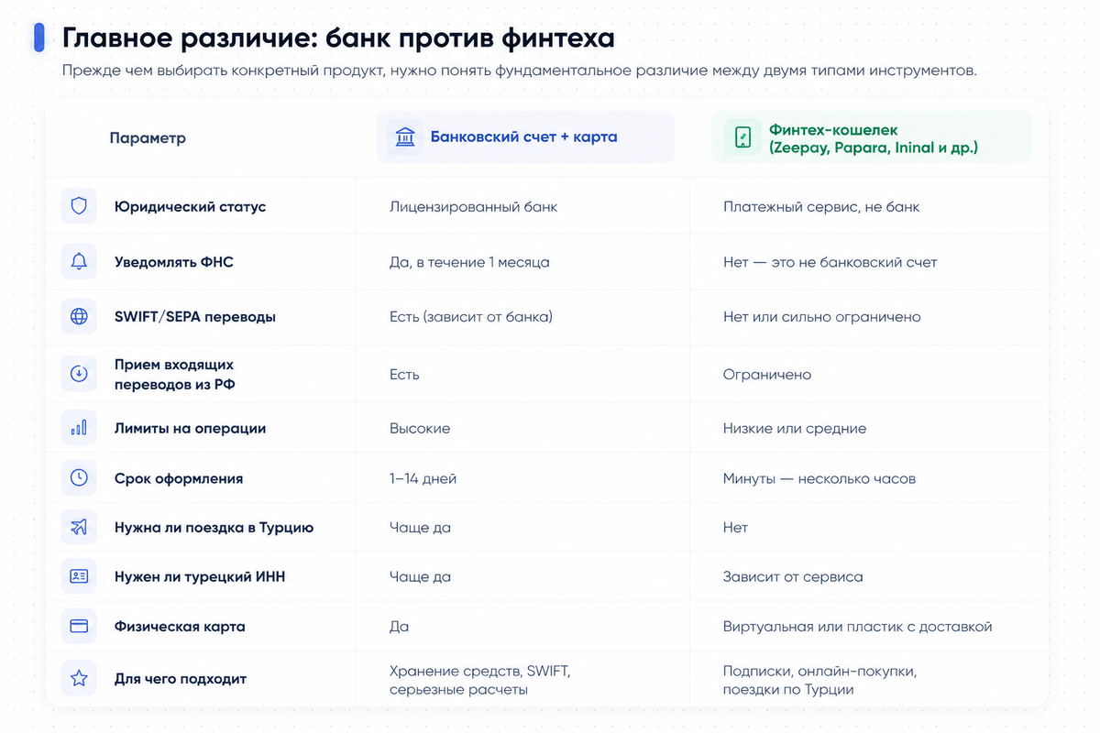This screenshot has height=733, width=1100.
Task: Click the cell 1–14 дней
Action: (x=423, y=478)
